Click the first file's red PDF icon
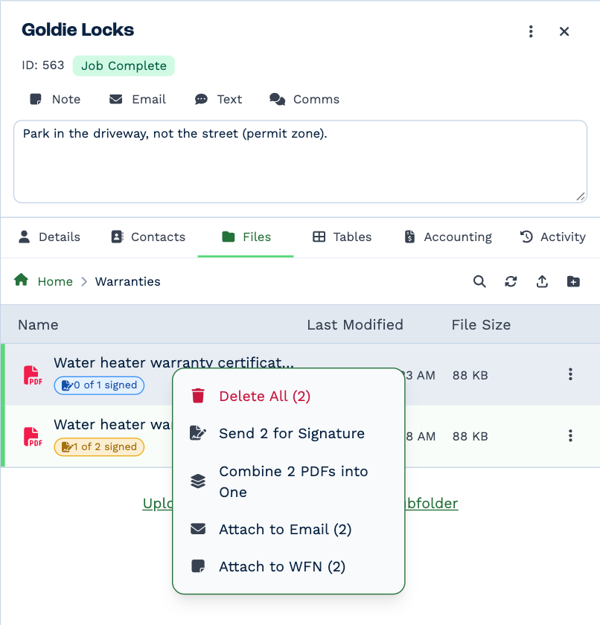This screenshot has width=600, height=625. [33, 375]
